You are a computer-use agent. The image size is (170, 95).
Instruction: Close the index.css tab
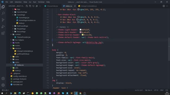pos(75,6)
